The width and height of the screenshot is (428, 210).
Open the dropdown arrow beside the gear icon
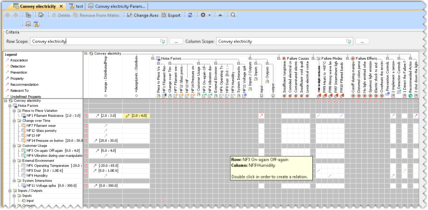click(210, 15)
